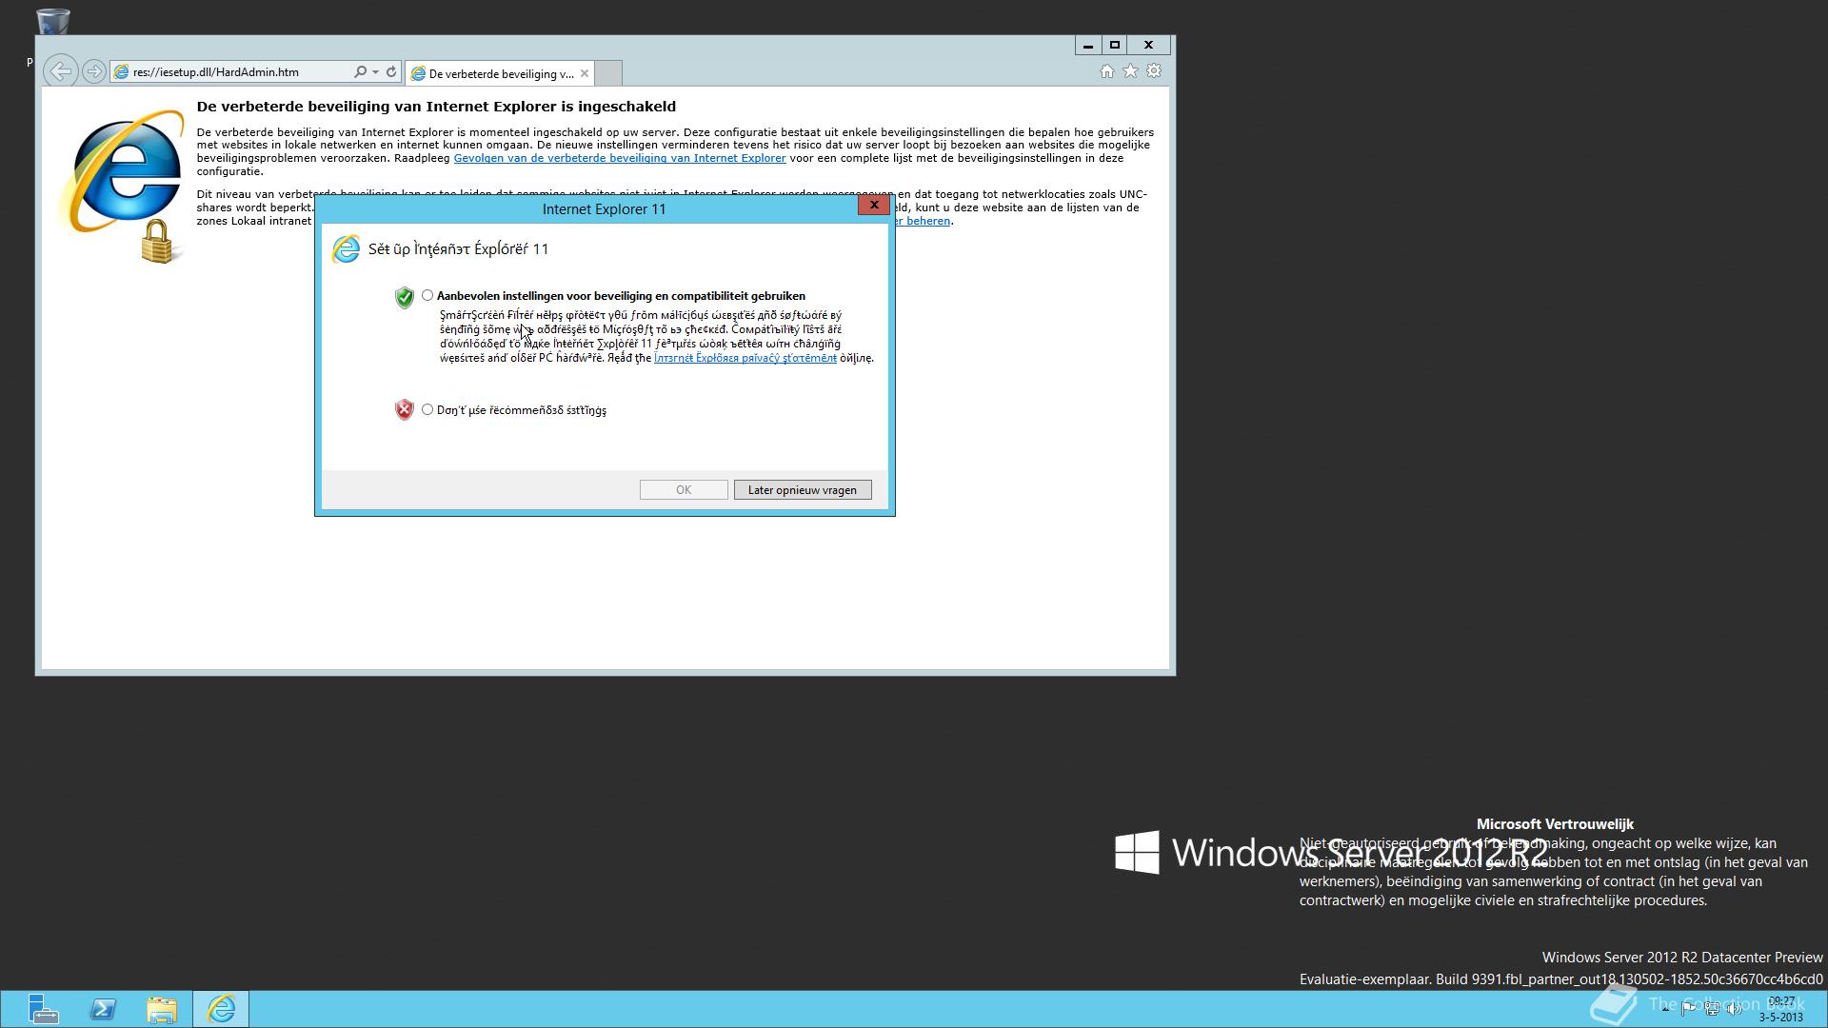Click the Refresh icon in address bar
Viewport: 1828px width, 1028px height.
point(390,71)
